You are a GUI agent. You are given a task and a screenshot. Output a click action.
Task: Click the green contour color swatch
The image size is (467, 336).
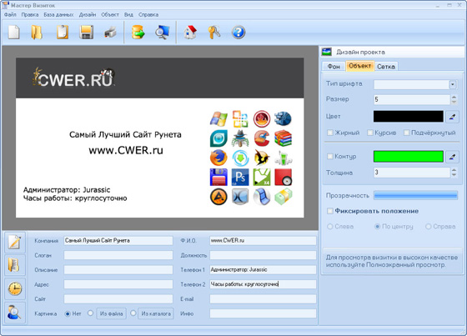(x=409, y=157)
